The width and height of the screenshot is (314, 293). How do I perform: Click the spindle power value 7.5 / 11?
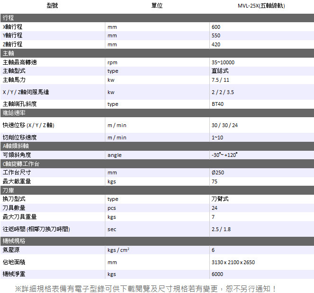[220, 80]
